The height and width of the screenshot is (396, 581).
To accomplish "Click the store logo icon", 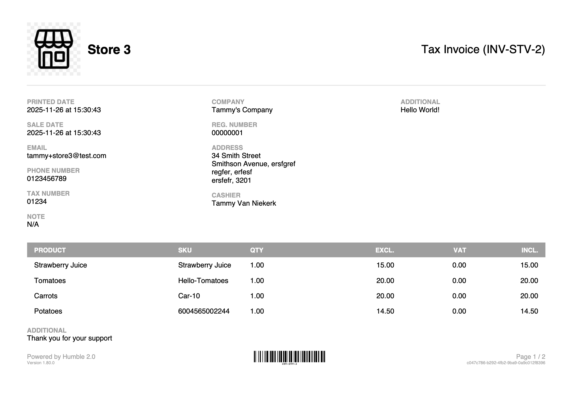I will coord(54,49).
